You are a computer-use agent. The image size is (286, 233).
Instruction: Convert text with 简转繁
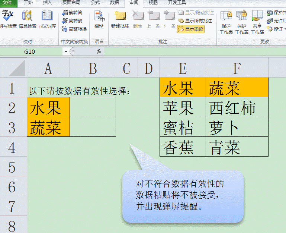(72, 21)
